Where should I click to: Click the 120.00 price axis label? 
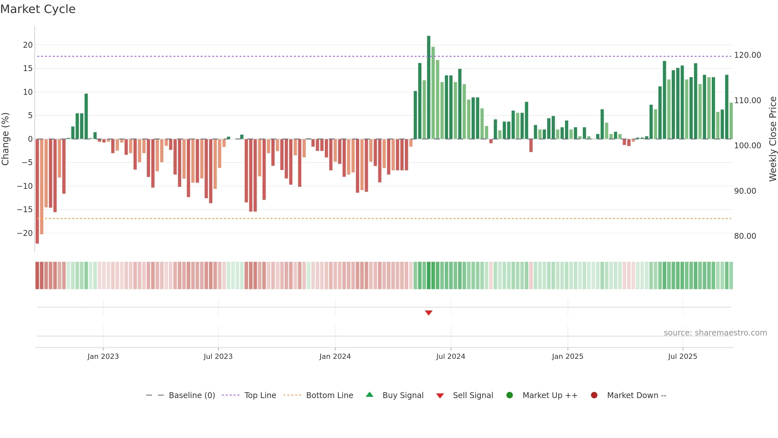coord(748,55)
